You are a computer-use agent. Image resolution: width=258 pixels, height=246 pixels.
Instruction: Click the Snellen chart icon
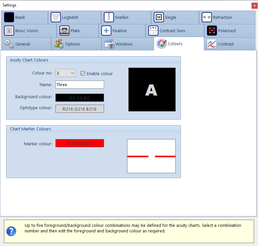click(x=109, y=17)
